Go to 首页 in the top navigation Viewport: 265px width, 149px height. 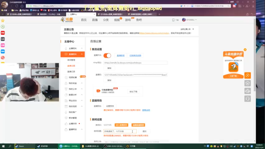(84, 20)
